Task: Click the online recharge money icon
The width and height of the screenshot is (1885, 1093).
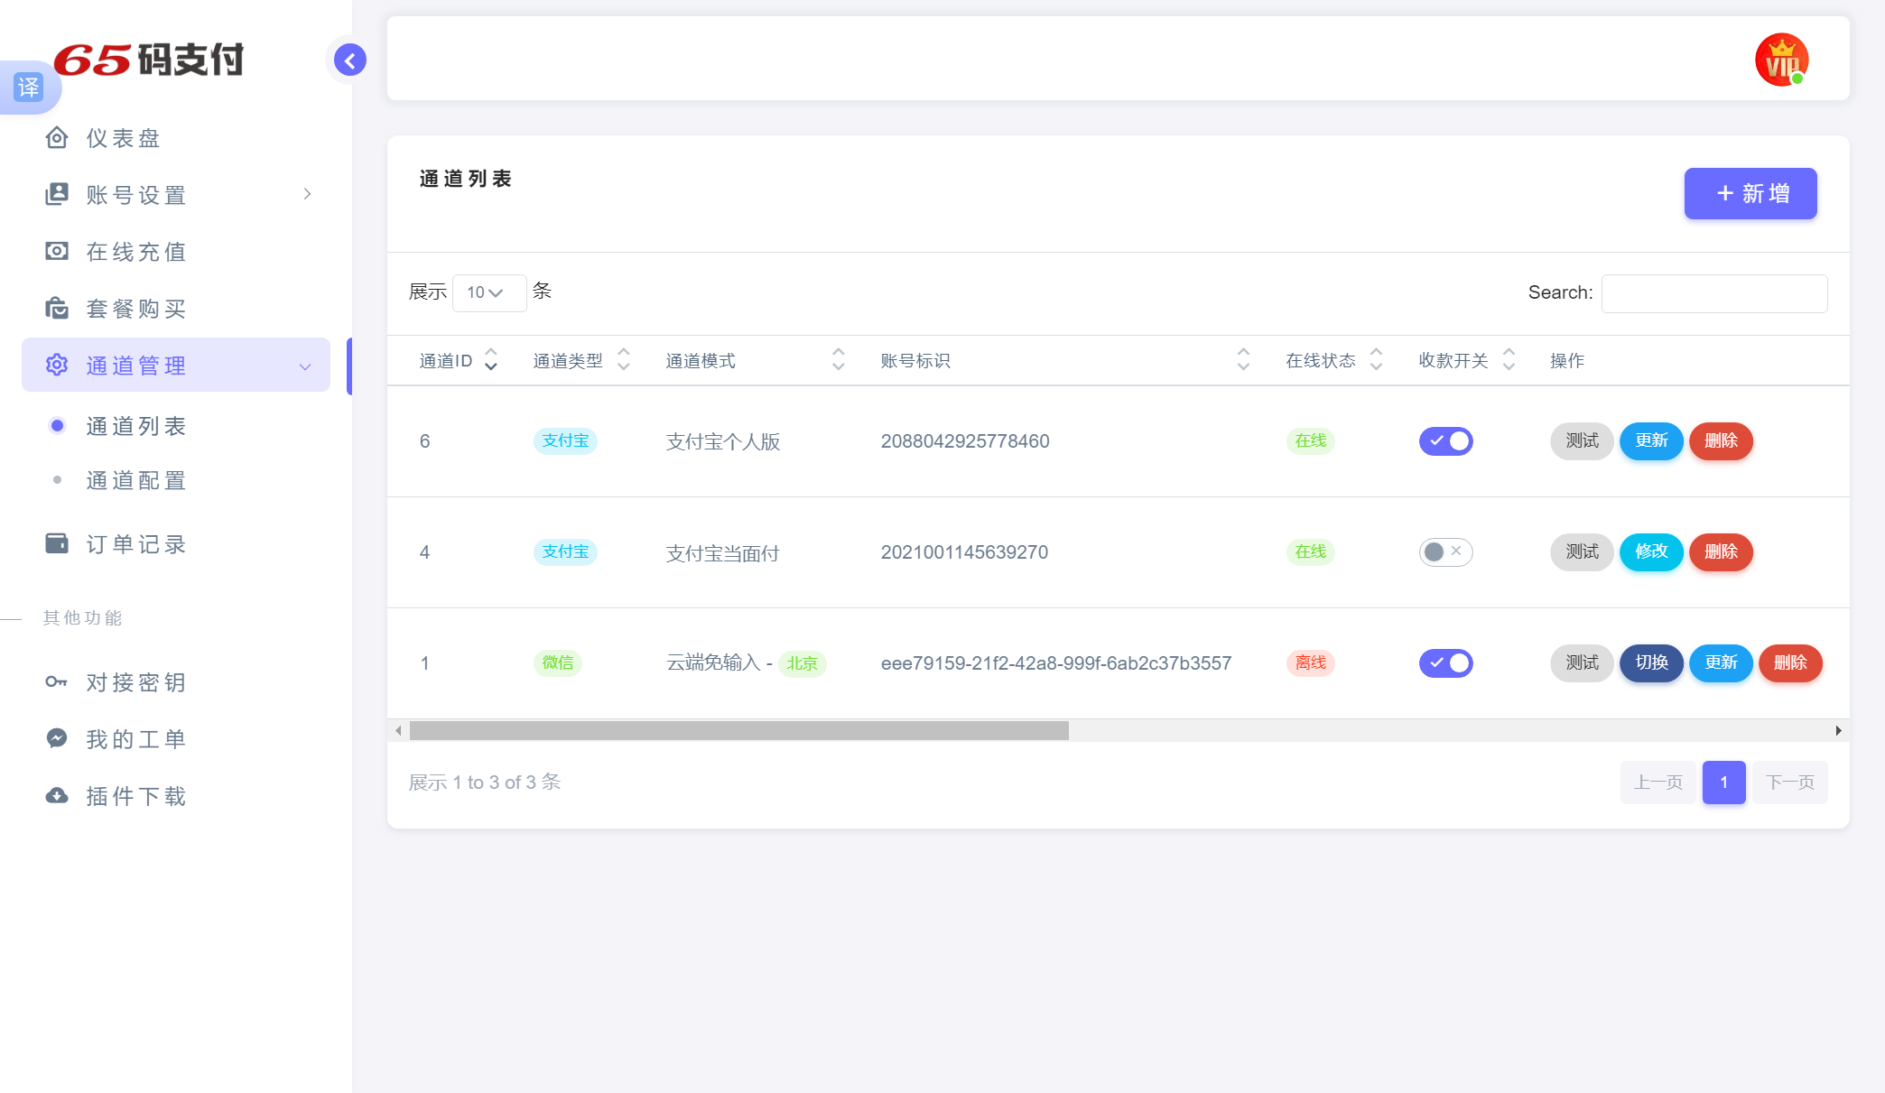Action: pos(57,251)
